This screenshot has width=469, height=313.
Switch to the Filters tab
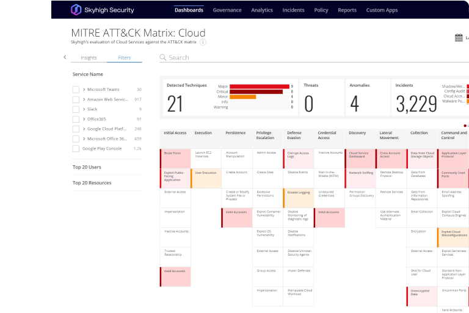point(124,57)
